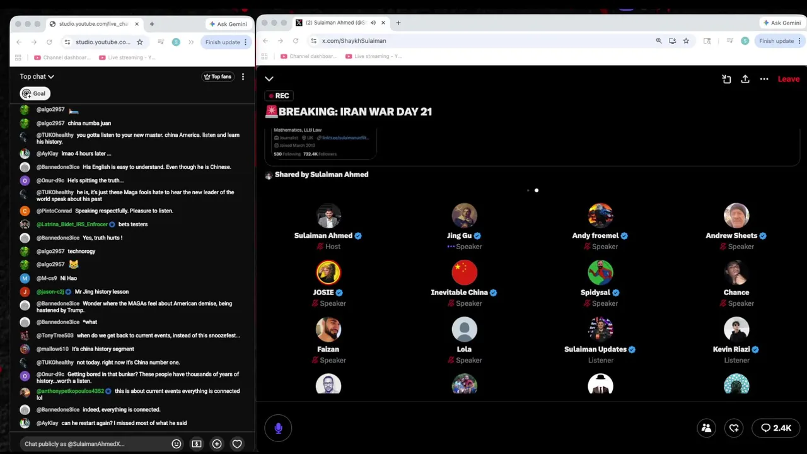Select Chance speaker avatar

pos(736,272)
